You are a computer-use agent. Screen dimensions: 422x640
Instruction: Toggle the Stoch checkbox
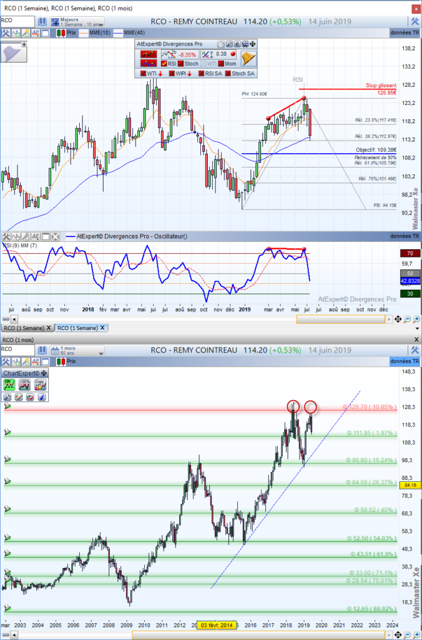181,64
